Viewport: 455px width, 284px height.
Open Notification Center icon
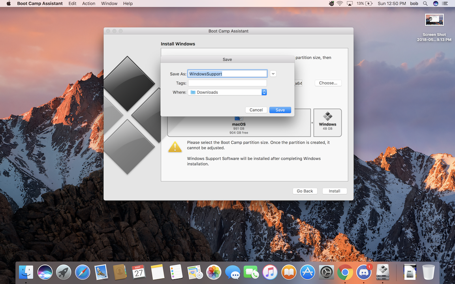point(445,4)
